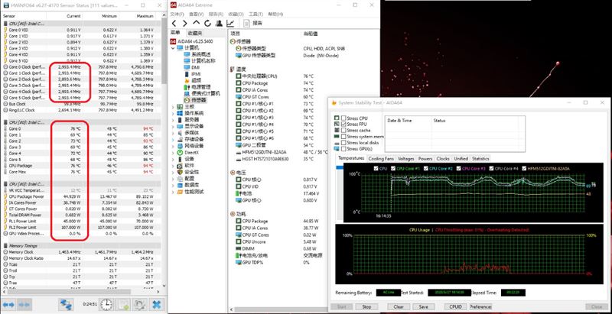The height and width of the screenshot is (314, 612).
Task: Enable the Stress CPU checkbox
Action: pyautogui.click(x=343, y=118)
